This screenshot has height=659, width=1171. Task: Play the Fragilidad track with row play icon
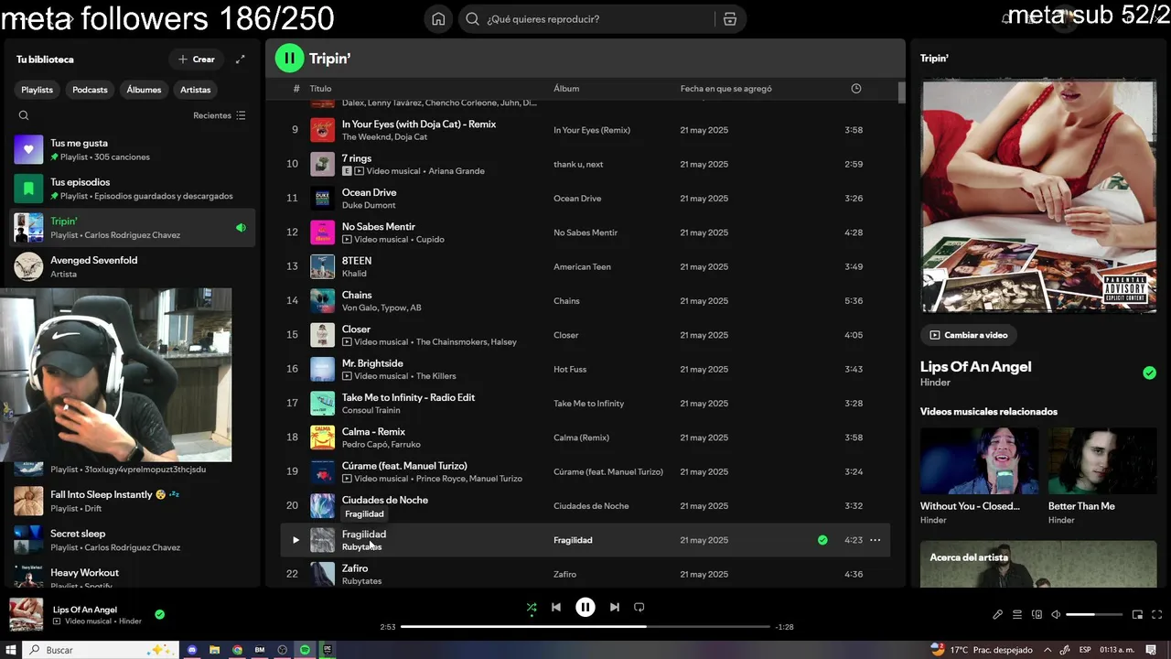click(295, 540)
